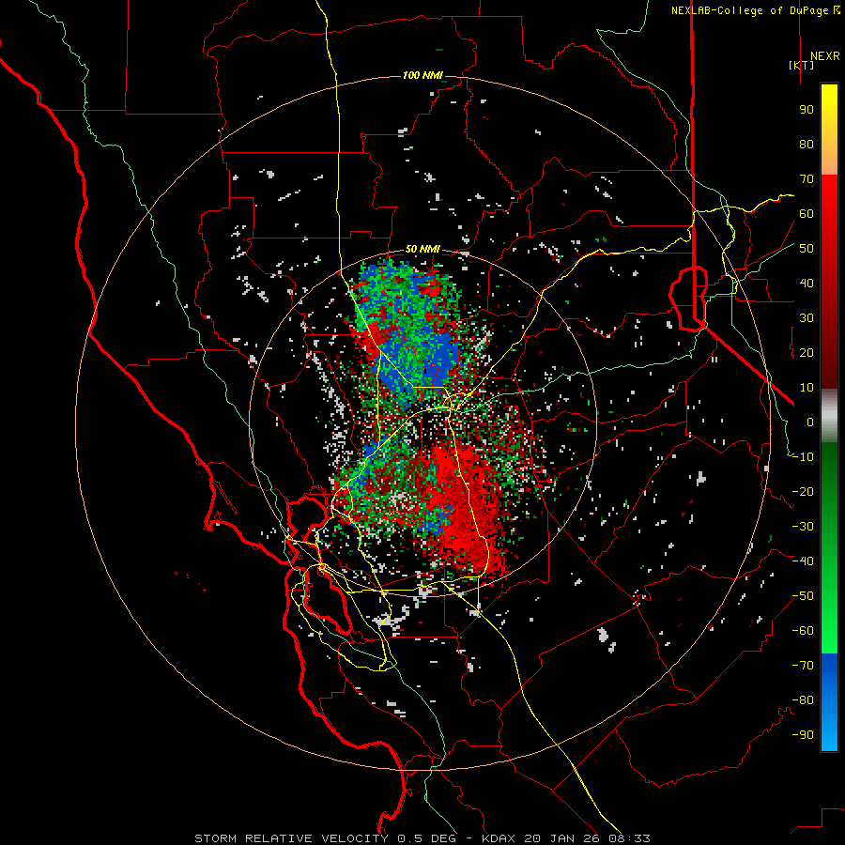
Task: Click the "NEXR" label above the scale
Action: click(824, 56)
